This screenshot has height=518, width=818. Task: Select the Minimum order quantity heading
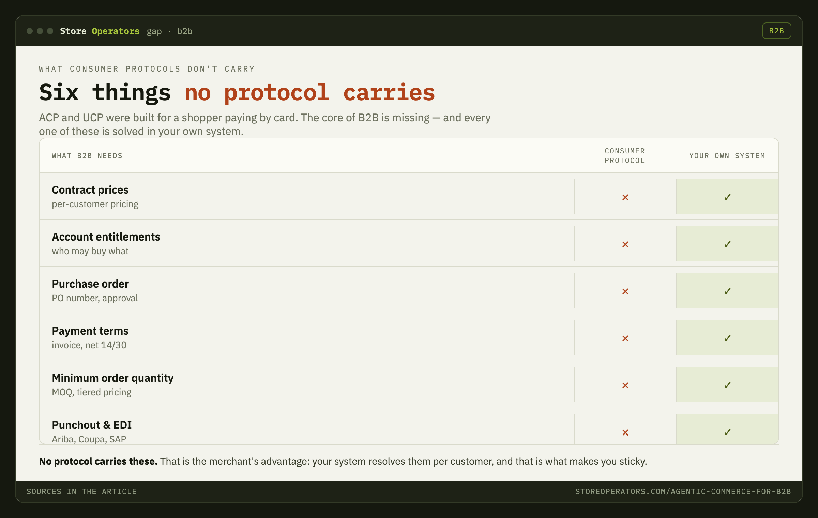[113, 378]
